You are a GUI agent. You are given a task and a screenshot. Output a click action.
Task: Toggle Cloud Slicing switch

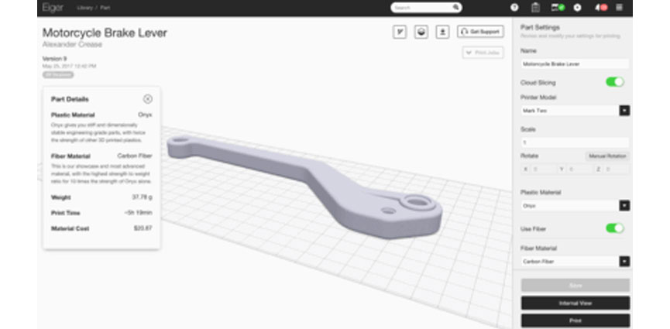point(615,82)
